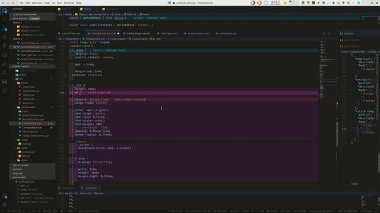
Task: Open the View menu
Action: click(x=47, y=3)
